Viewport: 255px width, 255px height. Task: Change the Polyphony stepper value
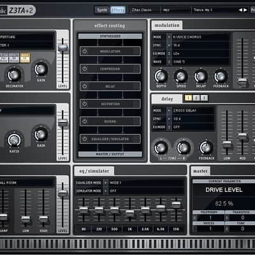click(194, 217)
